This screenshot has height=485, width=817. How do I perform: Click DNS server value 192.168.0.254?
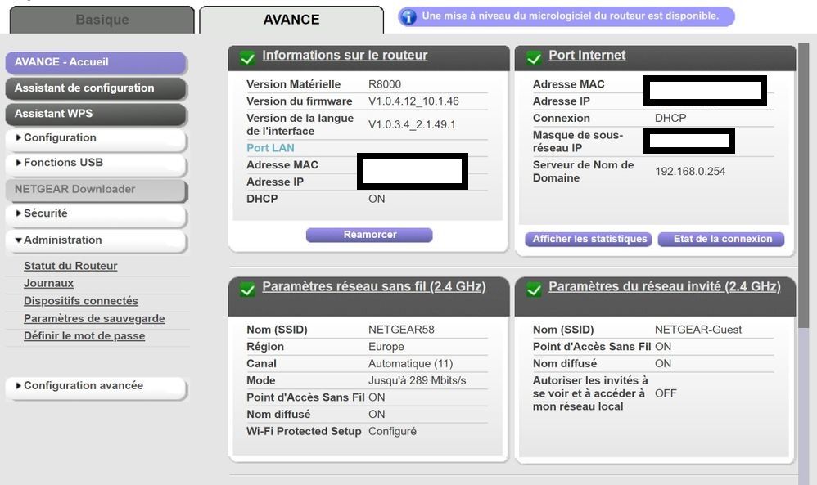coord(690,172)
